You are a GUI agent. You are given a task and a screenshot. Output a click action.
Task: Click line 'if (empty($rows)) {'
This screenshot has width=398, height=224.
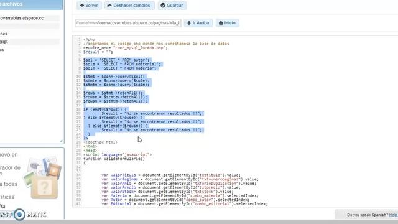(105, 110)
